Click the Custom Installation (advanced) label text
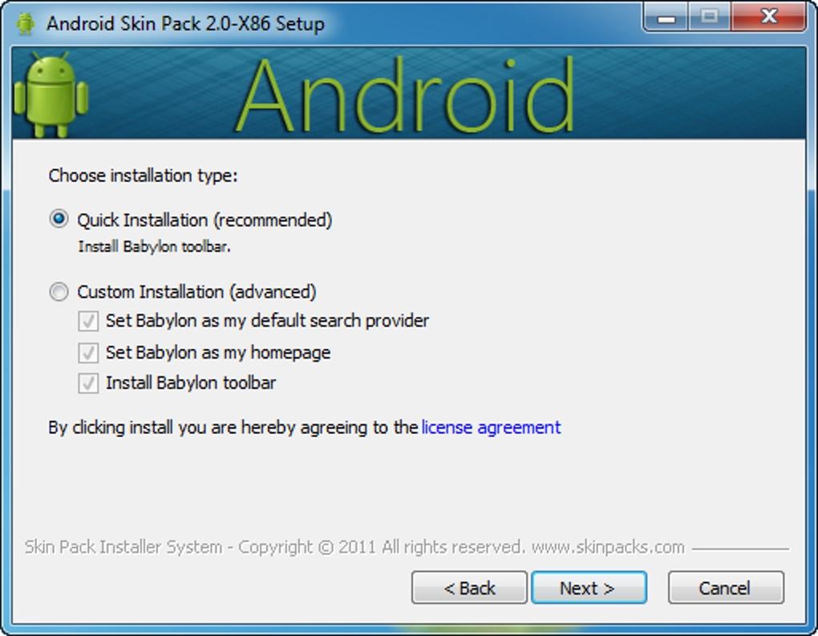818x636 pixels. click(x=196, y=292)
